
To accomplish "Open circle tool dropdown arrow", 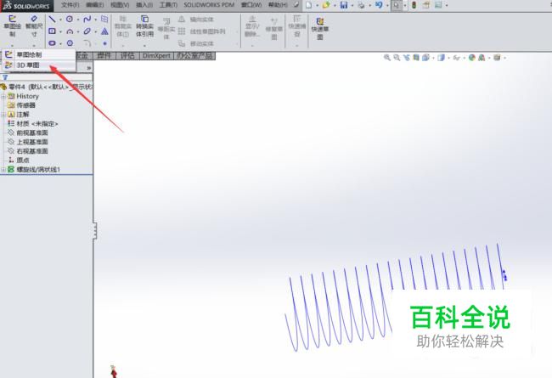I will [78, 20].
